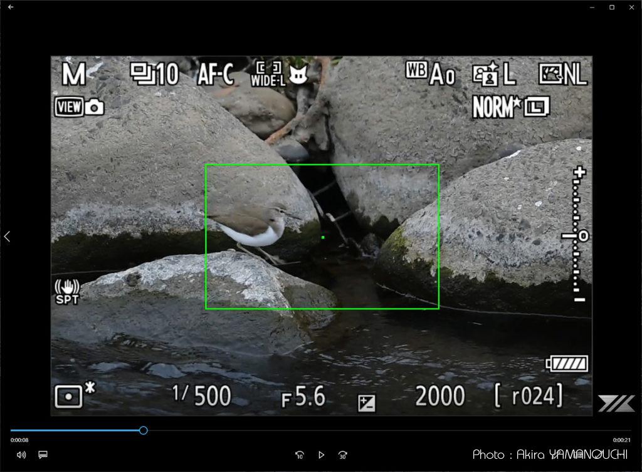Screen dimensions: 642x472
Task: Click the battery level icon in viewfinder
Action: 567,364
